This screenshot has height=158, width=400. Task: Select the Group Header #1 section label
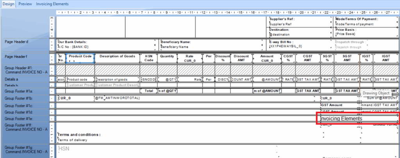(x=26, y=70)
